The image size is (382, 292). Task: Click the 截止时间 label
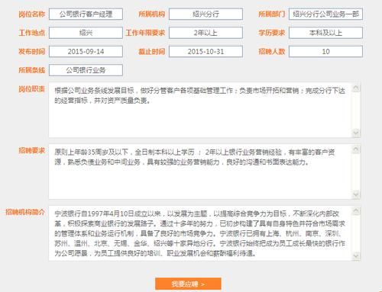click(152, 52)
